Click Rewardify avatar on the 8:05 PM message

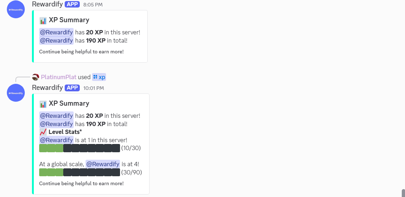(16, 10)
